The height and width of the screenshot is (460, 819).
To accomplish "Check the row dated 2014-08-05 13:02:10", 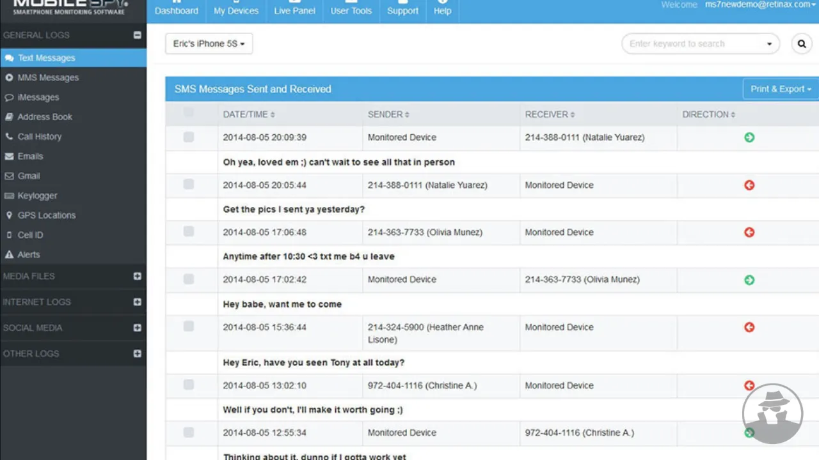I will click(x=188, y=385).
